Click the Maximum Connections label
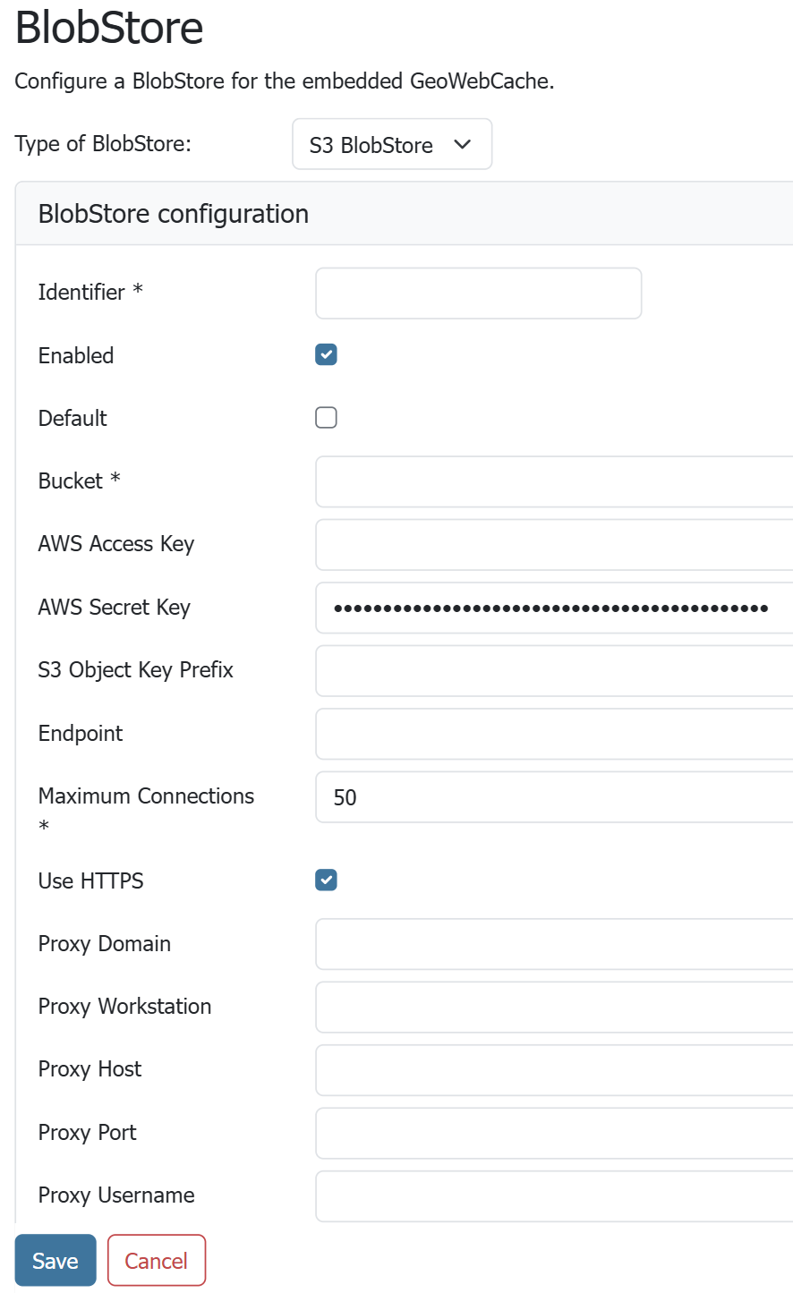The image size is (793, 1293). point(146,810)
